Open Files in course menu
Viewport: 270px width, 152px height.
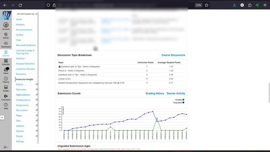click(18, 121)
